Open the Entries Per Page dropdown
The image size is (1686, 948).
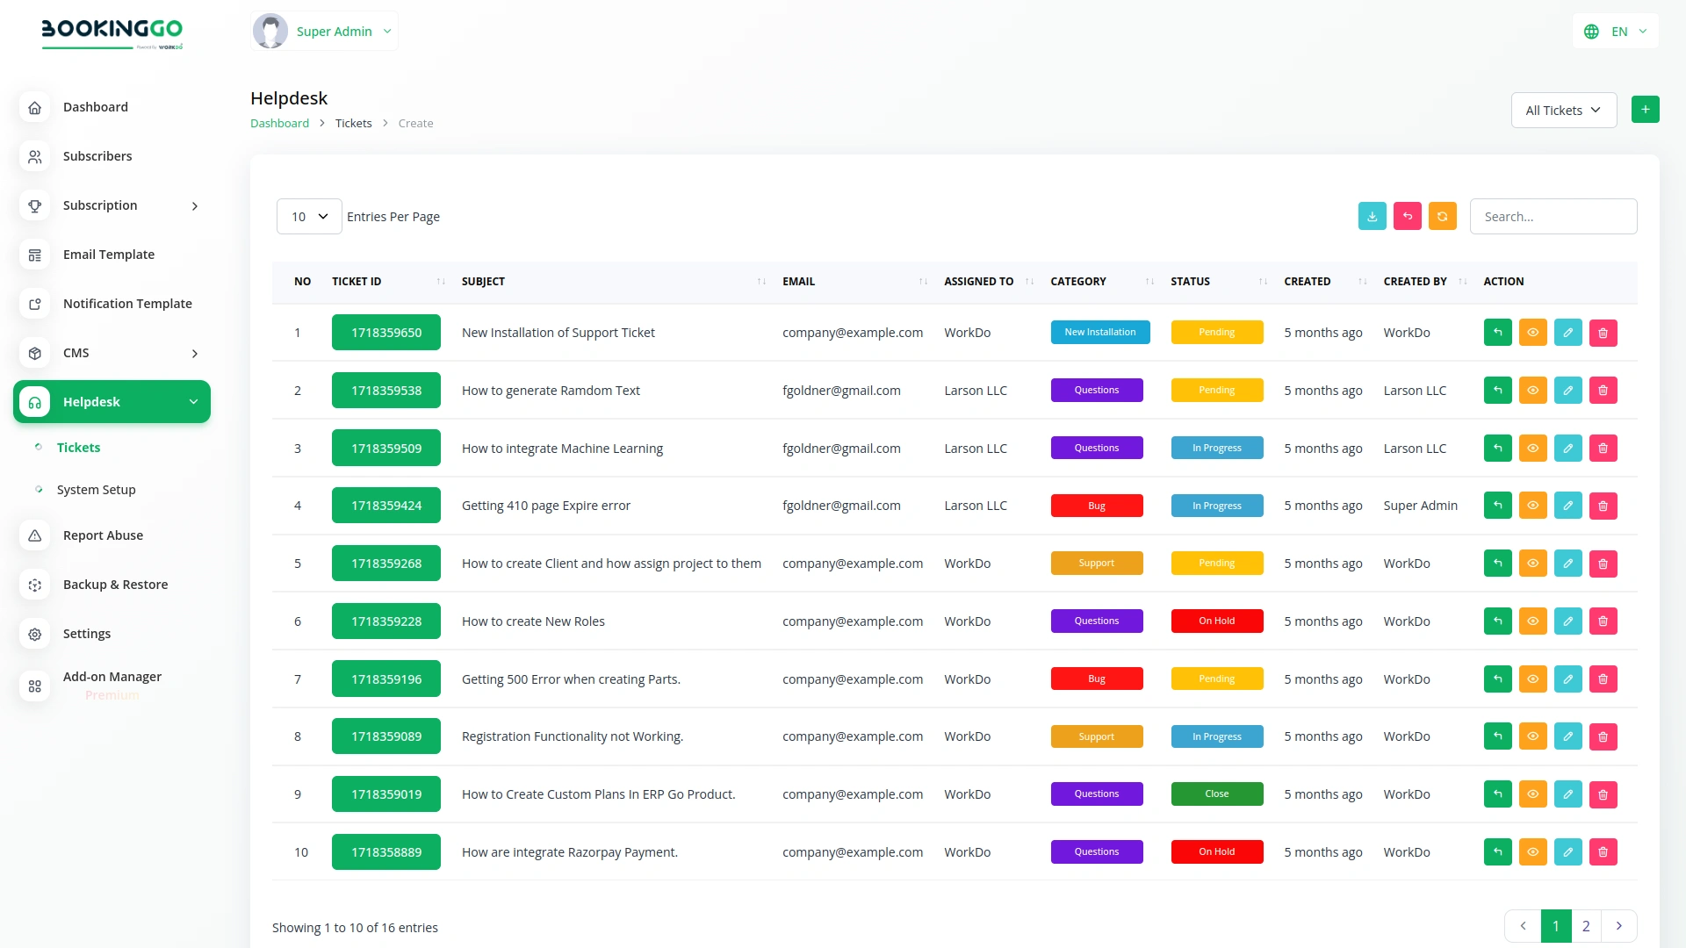pos(308,216)
